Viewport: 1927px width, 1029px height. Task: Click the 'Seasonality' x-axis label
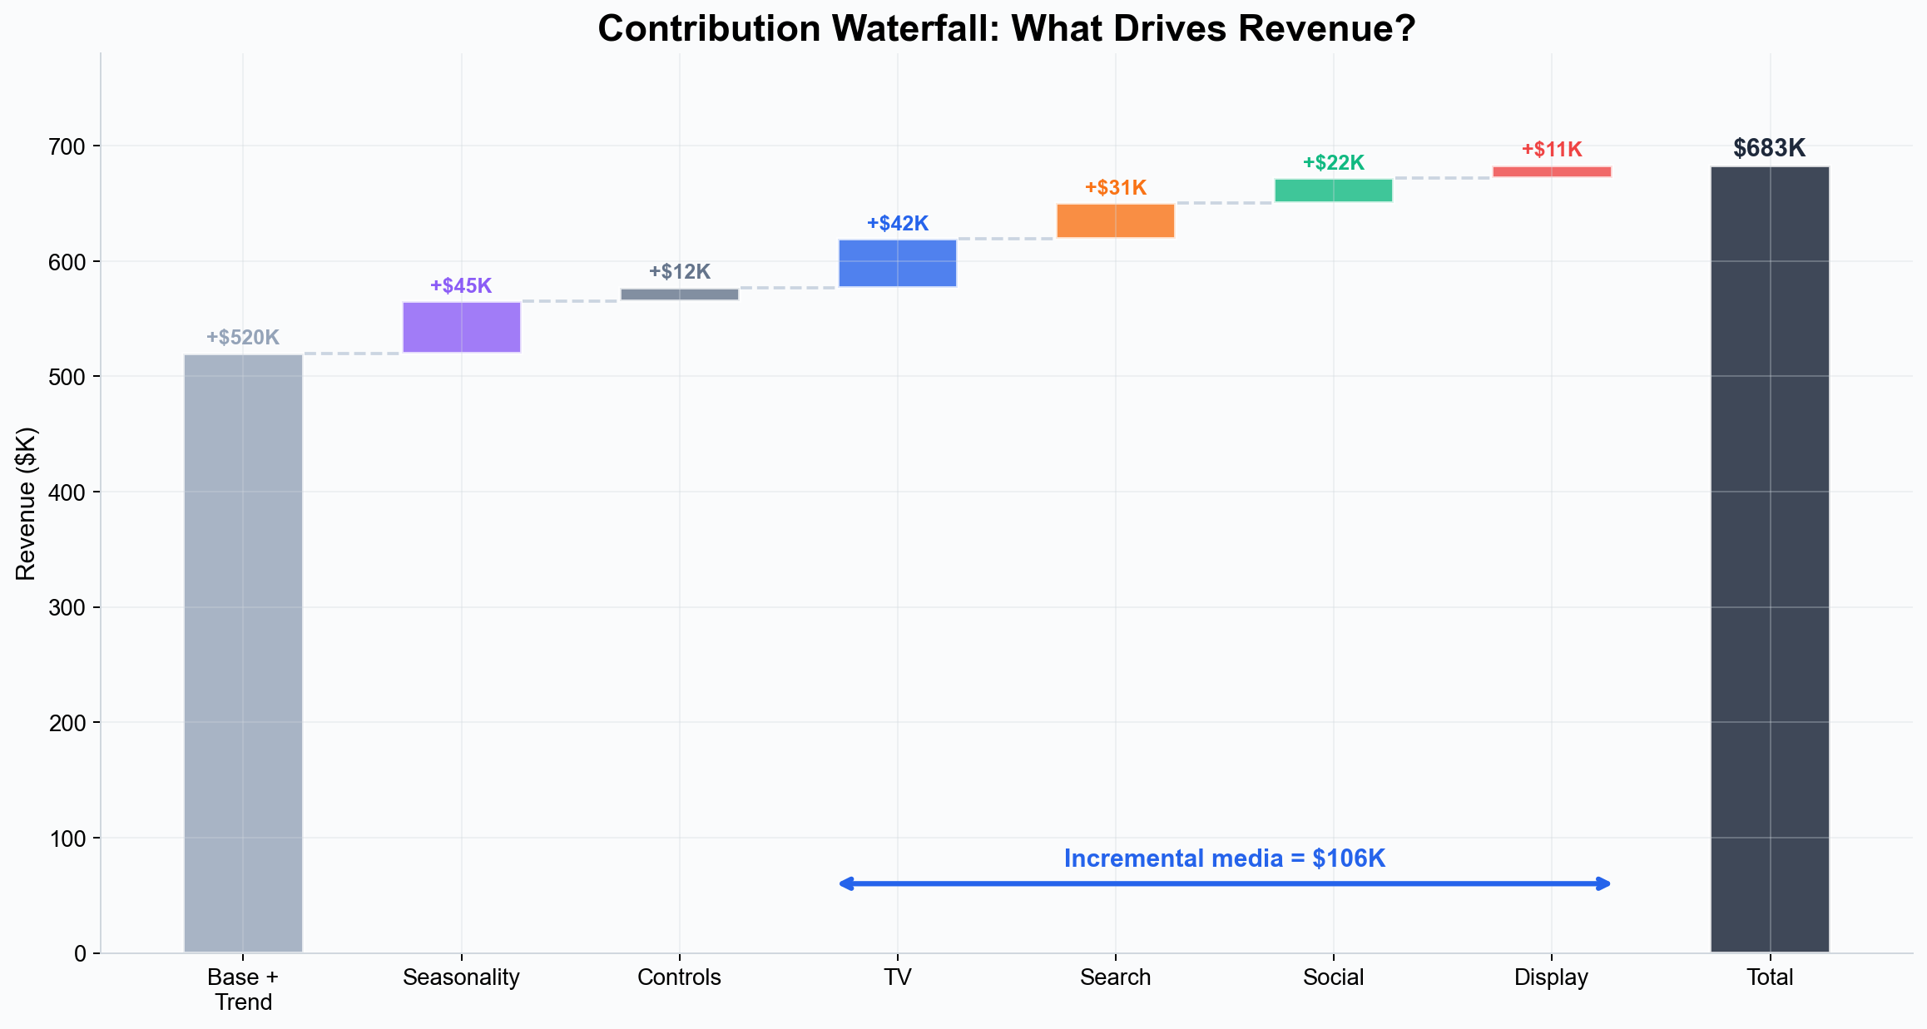(x=461, y=977)
